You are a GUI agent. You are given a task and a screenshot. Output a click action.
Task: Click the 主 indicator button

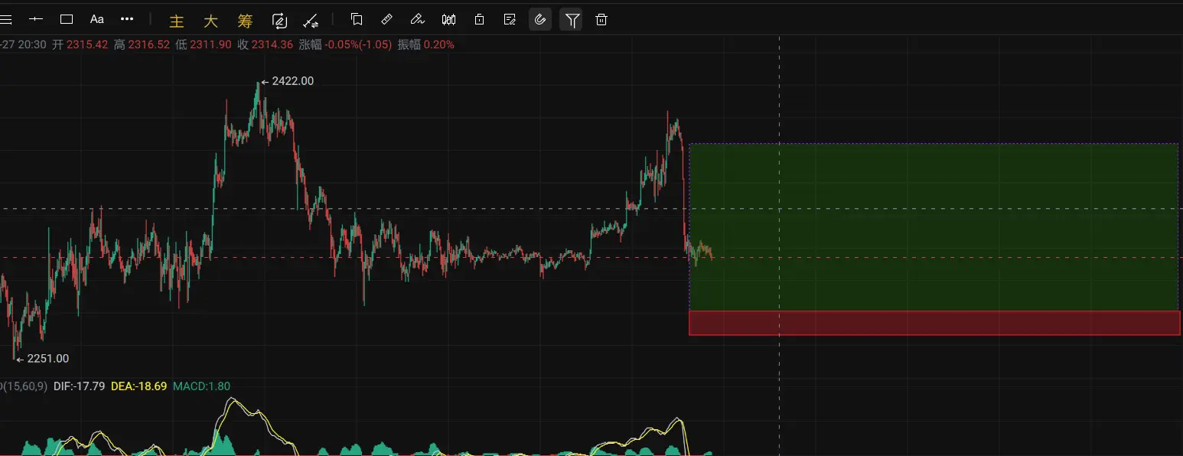click(x=177, y=21)
